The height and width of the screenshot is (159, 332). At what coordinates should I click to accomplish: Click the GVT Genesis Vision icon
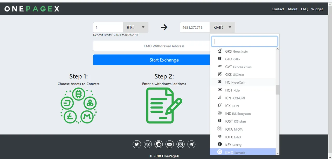[220, 67]
